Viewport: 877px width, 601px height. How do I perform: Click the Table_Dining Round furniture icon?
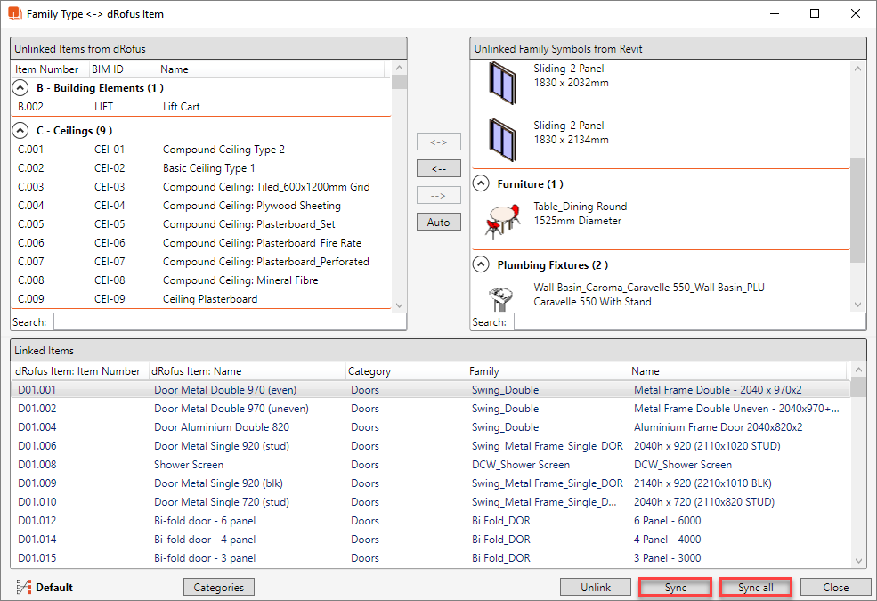tap(502, 216)
